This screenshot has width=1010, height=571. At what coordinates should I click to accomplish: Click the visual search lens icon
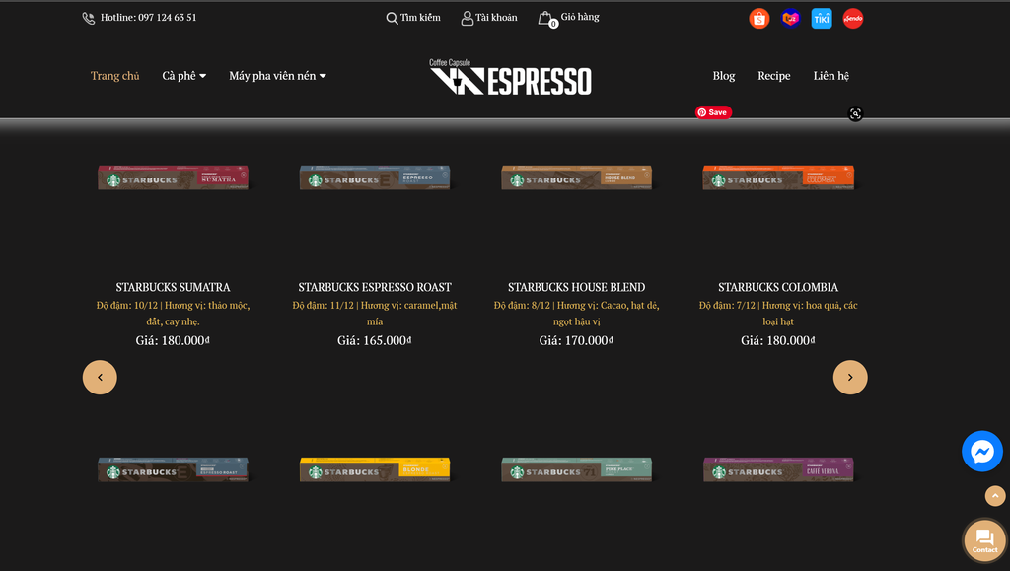tap(855, 114)
